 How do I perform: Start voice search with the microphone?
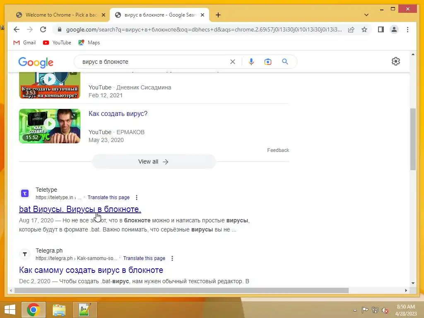click(x=251, y=62)
